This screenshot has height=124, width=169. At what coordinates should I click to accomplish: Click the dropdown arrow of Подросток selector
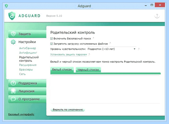pyautogui.click(x=135, y=49)
